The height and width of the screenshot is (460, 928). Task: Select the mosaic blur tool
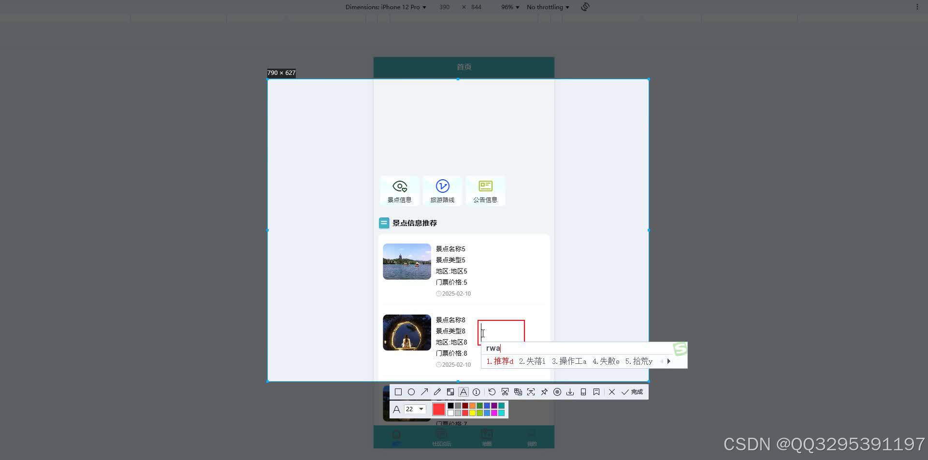pos(450,392)
